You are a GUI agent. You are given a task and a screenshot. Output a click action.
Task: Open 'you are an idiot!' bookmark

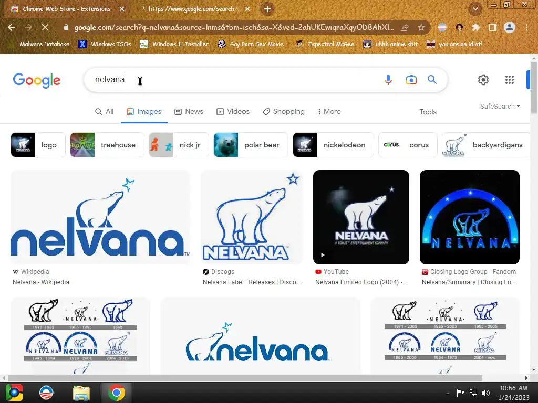pyautogui.click(x=454, y=44)
